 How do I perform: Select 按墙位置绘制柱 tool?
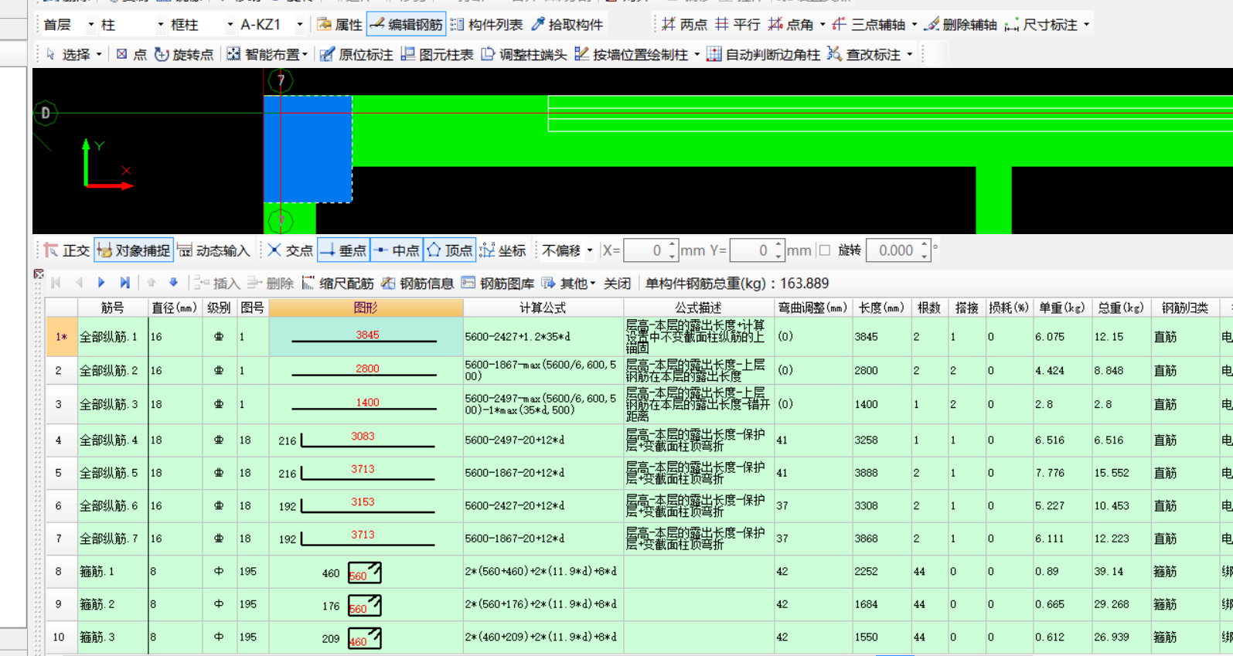[632, 54]
